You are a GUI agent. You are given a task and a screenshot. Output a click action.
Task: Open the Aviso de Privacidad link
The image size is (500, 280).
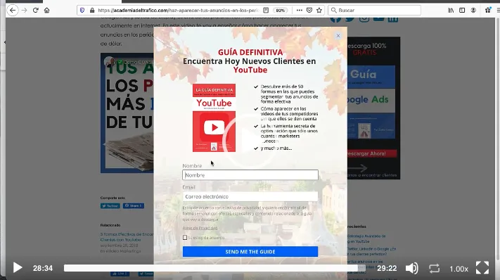(x=200, y=228)
